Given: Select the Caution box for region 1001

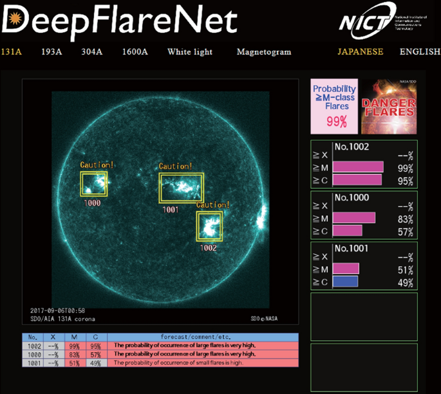Looking at the screenshot, I should 182,188.
